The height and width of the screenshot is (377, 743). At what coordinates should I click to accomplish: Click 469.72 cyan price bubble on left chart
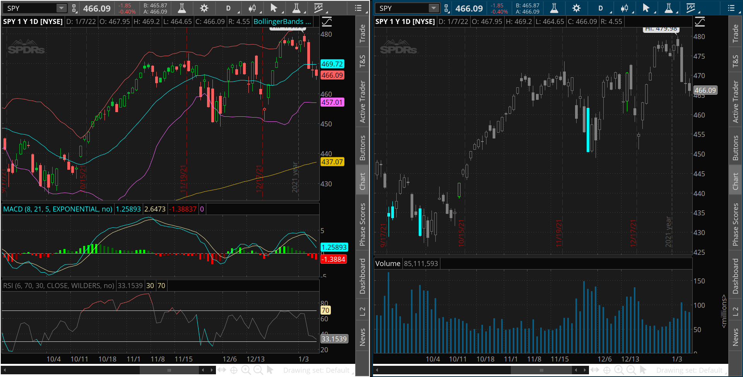[x=332, y=64]
